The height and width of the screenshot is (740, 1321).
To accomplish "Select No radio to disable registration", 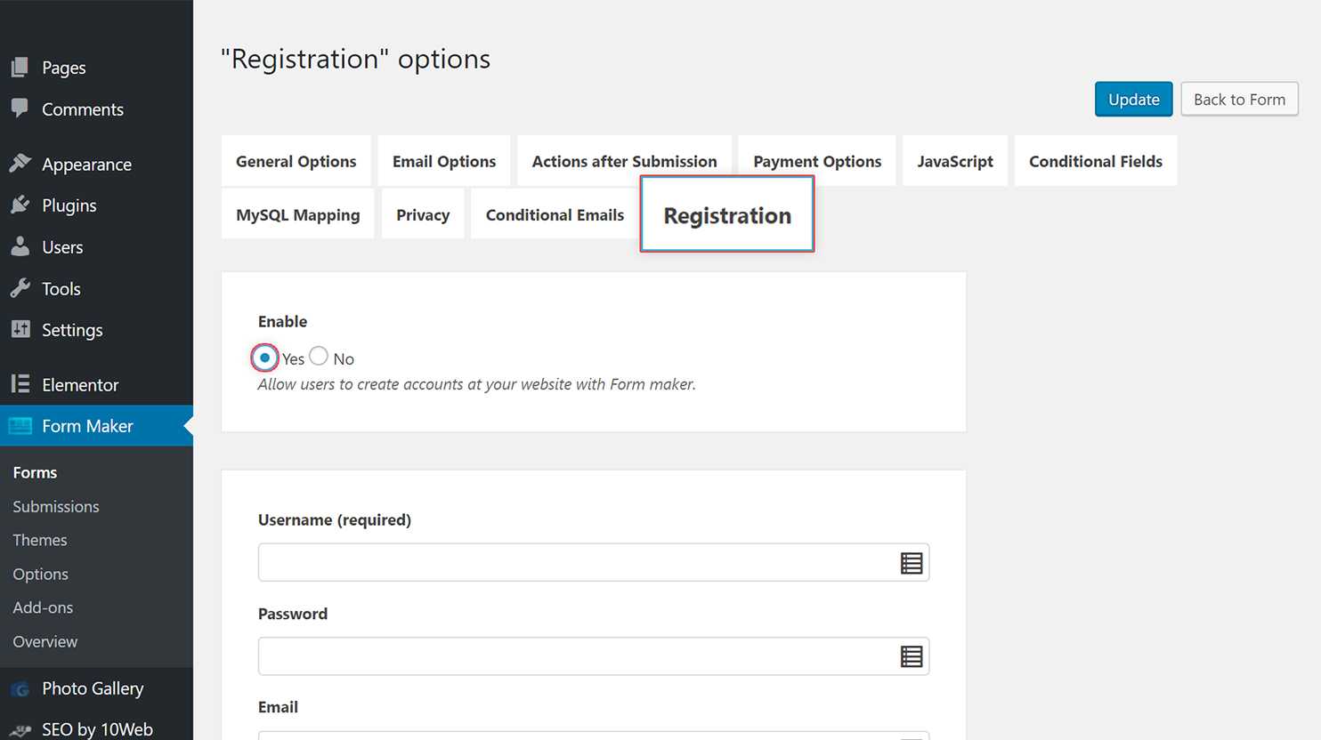I will click(319, 356).
